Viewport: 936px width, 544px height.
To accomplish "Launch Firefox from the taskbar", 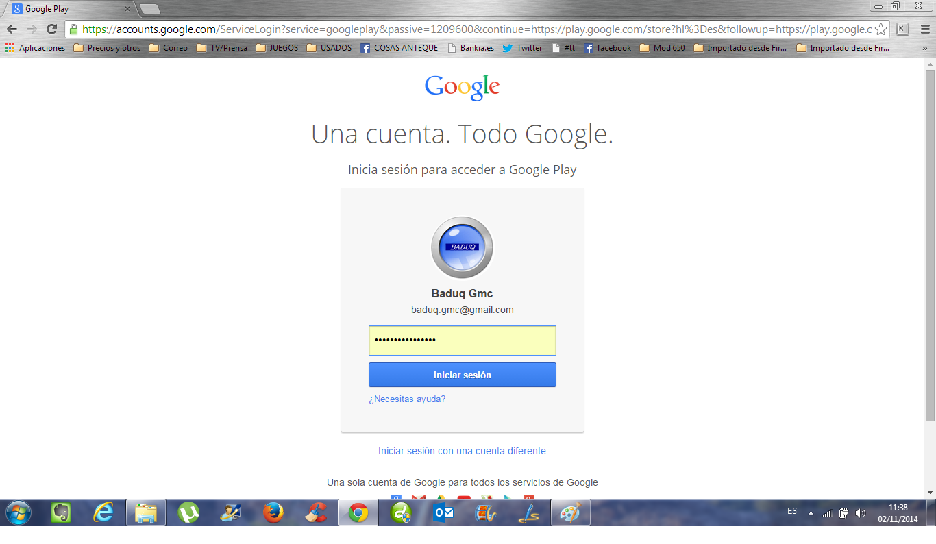I will click(x=273, y=512).
